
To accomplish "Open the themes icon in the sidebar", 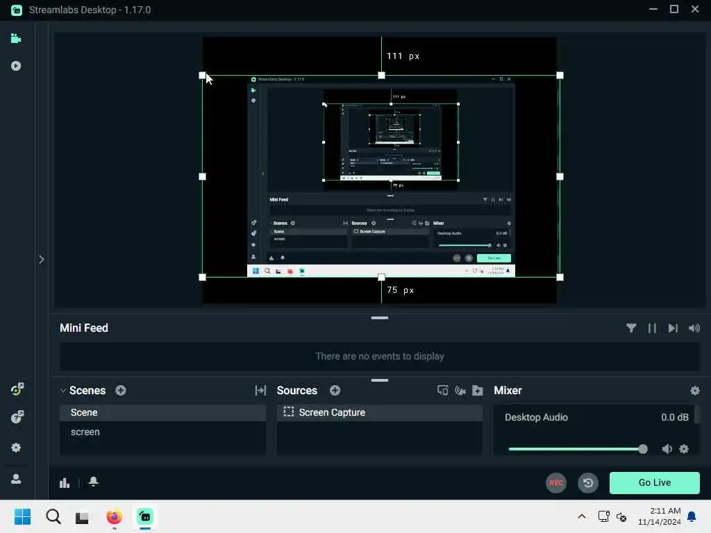I will 17,389.
